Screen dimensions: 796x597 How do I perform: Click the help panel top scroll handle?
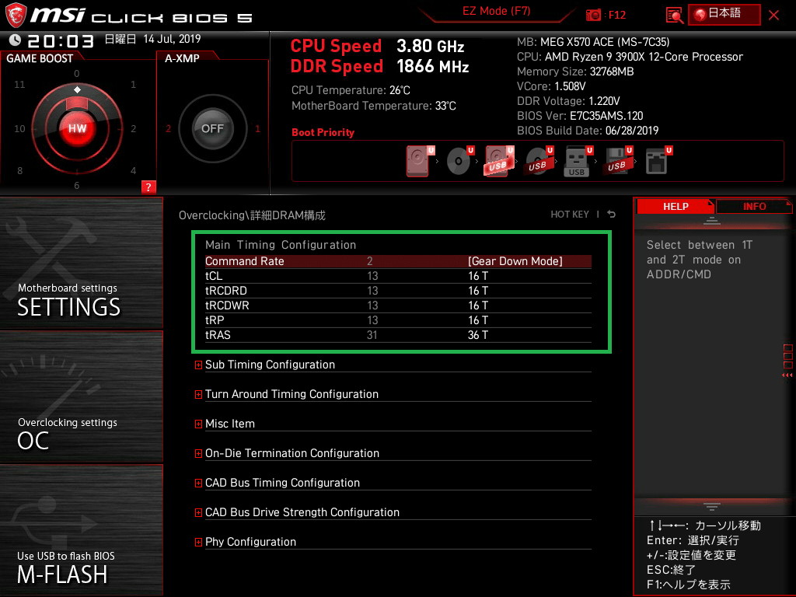point(712,221)
